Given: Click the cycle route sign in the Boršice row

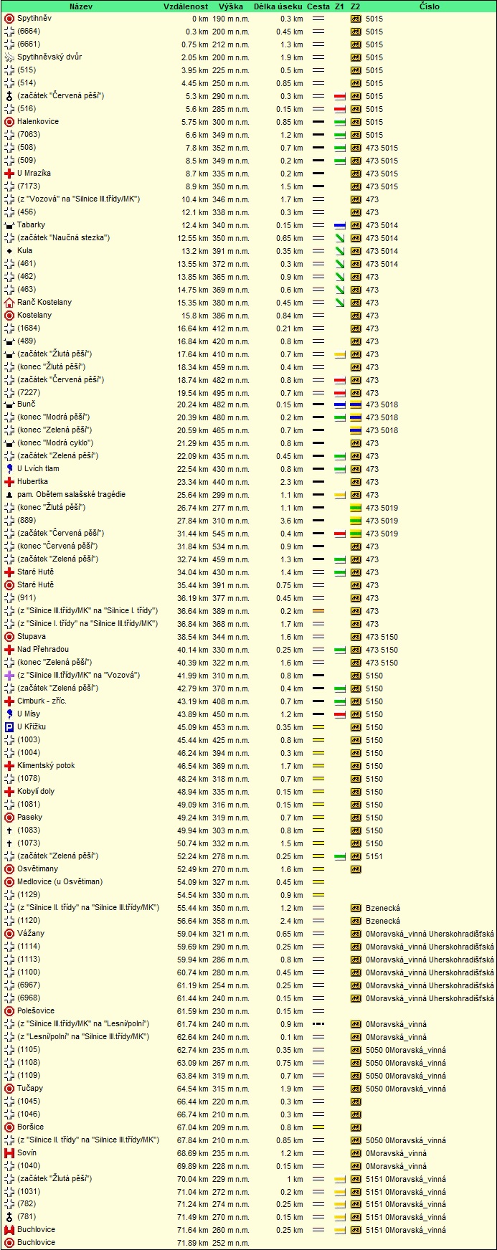Looking at the screenshot, I should (356, 1127).
